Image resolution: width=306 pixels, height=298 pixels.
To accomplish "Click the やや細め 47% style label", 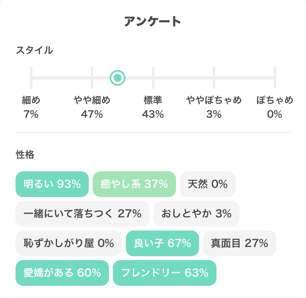I will [92, 107].
